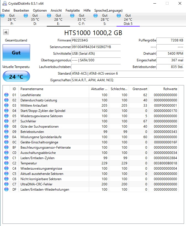Click status orb of Misslungene Spindelanläufe row
The width and height of the screenshot is (186, 226).
click(6, 137)
